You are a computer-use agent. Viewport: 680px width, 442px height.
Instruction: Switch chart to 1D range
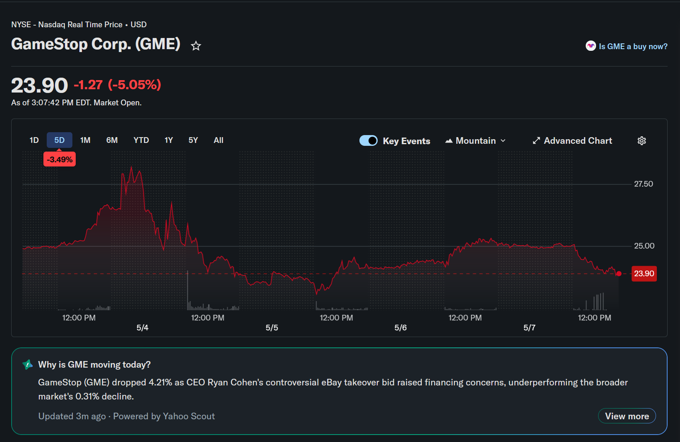pyautogui.click(x=34, y=140)
